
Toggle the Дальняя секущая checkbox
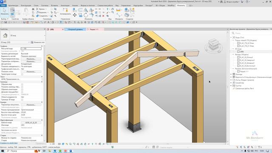(x=22, y=92)
